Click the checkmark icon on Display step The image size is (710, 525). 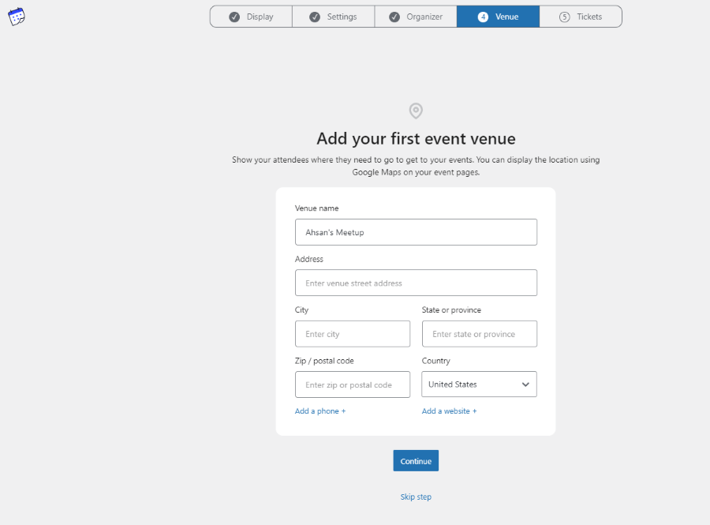pyautogui.click(x=234, y=17)
